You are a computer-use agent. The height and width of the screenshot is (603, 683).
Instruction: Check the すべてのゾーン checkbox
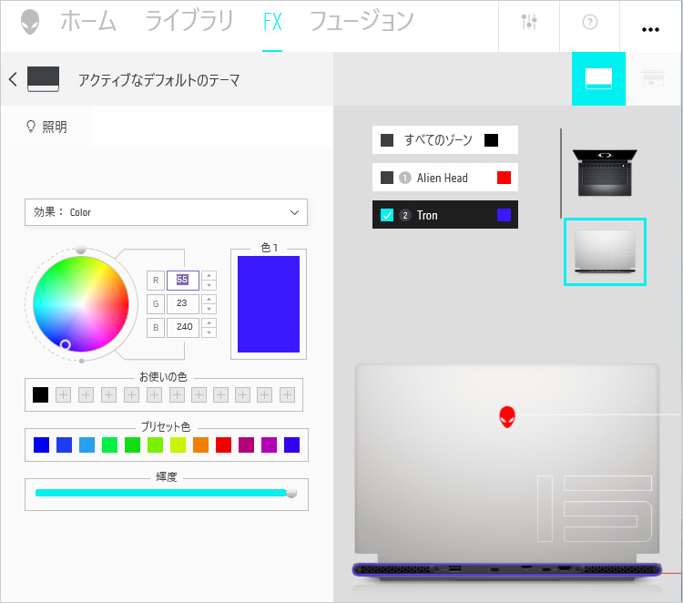coord(387,140)
